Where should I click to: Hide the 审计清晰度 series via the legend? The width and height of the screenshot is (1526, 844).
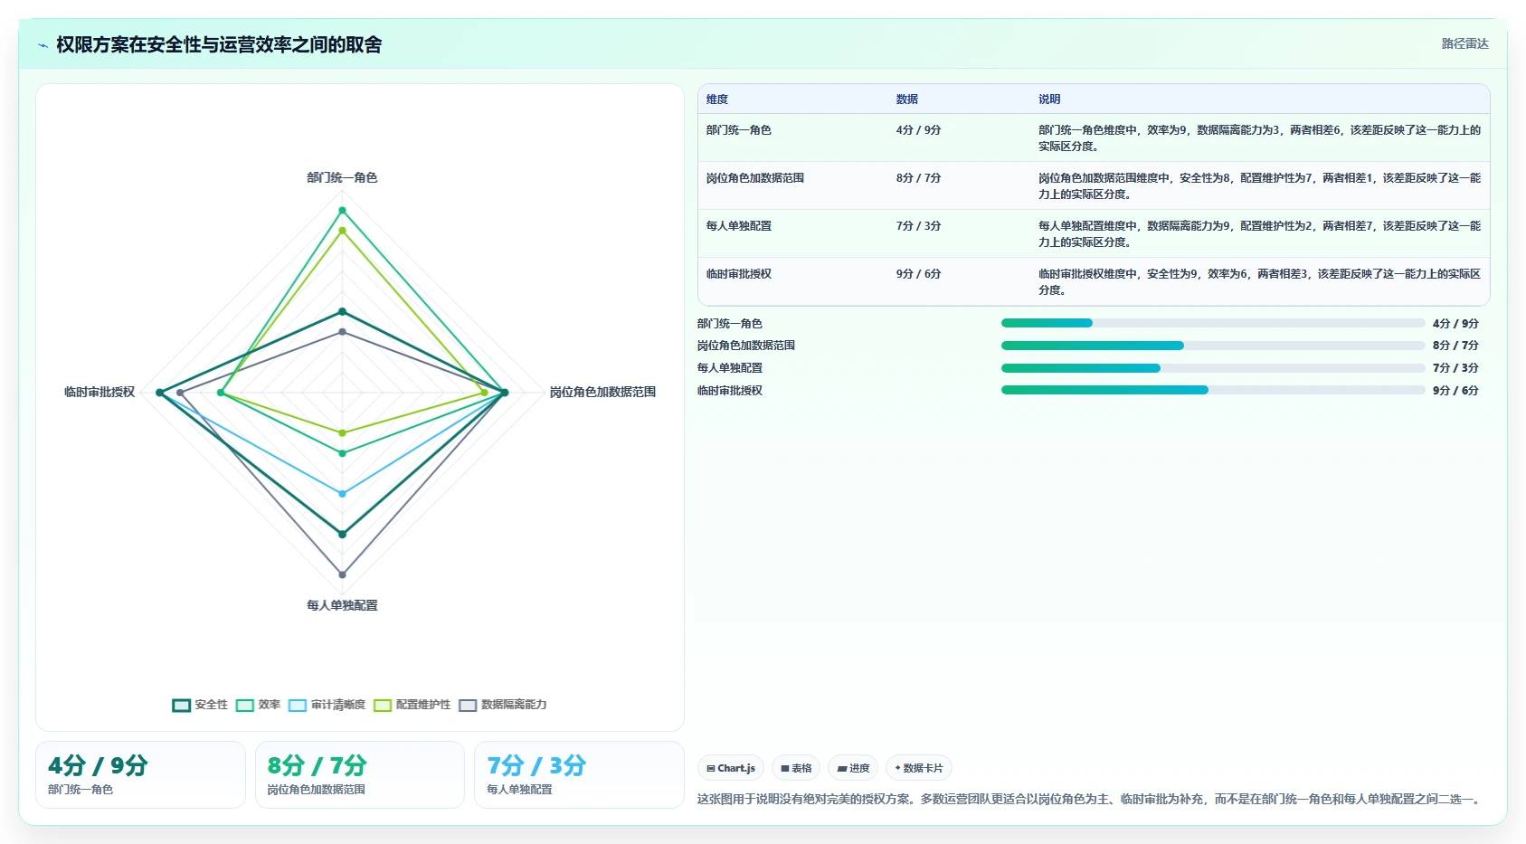(x=327, y=705)
